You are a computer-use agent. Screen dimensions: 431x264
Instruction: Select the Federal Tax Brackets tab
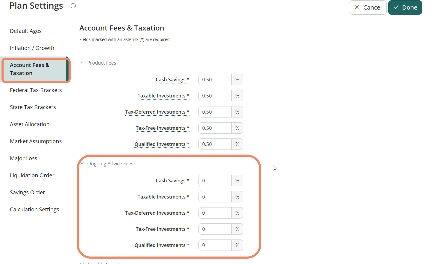pos(36,90)
